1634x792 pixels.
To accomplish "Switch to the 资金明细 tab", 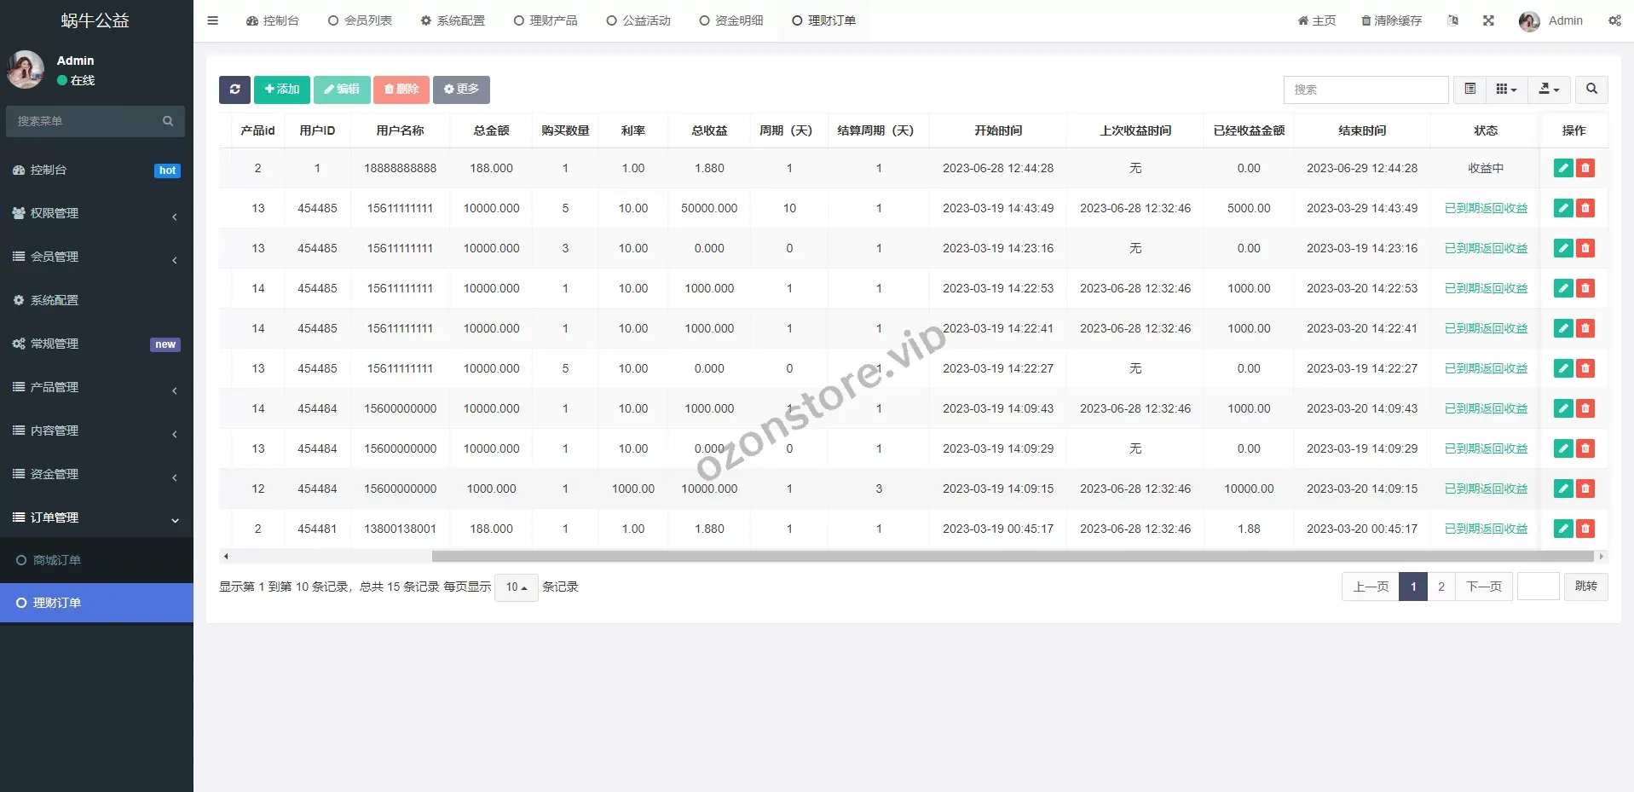I will click(731, 20).
